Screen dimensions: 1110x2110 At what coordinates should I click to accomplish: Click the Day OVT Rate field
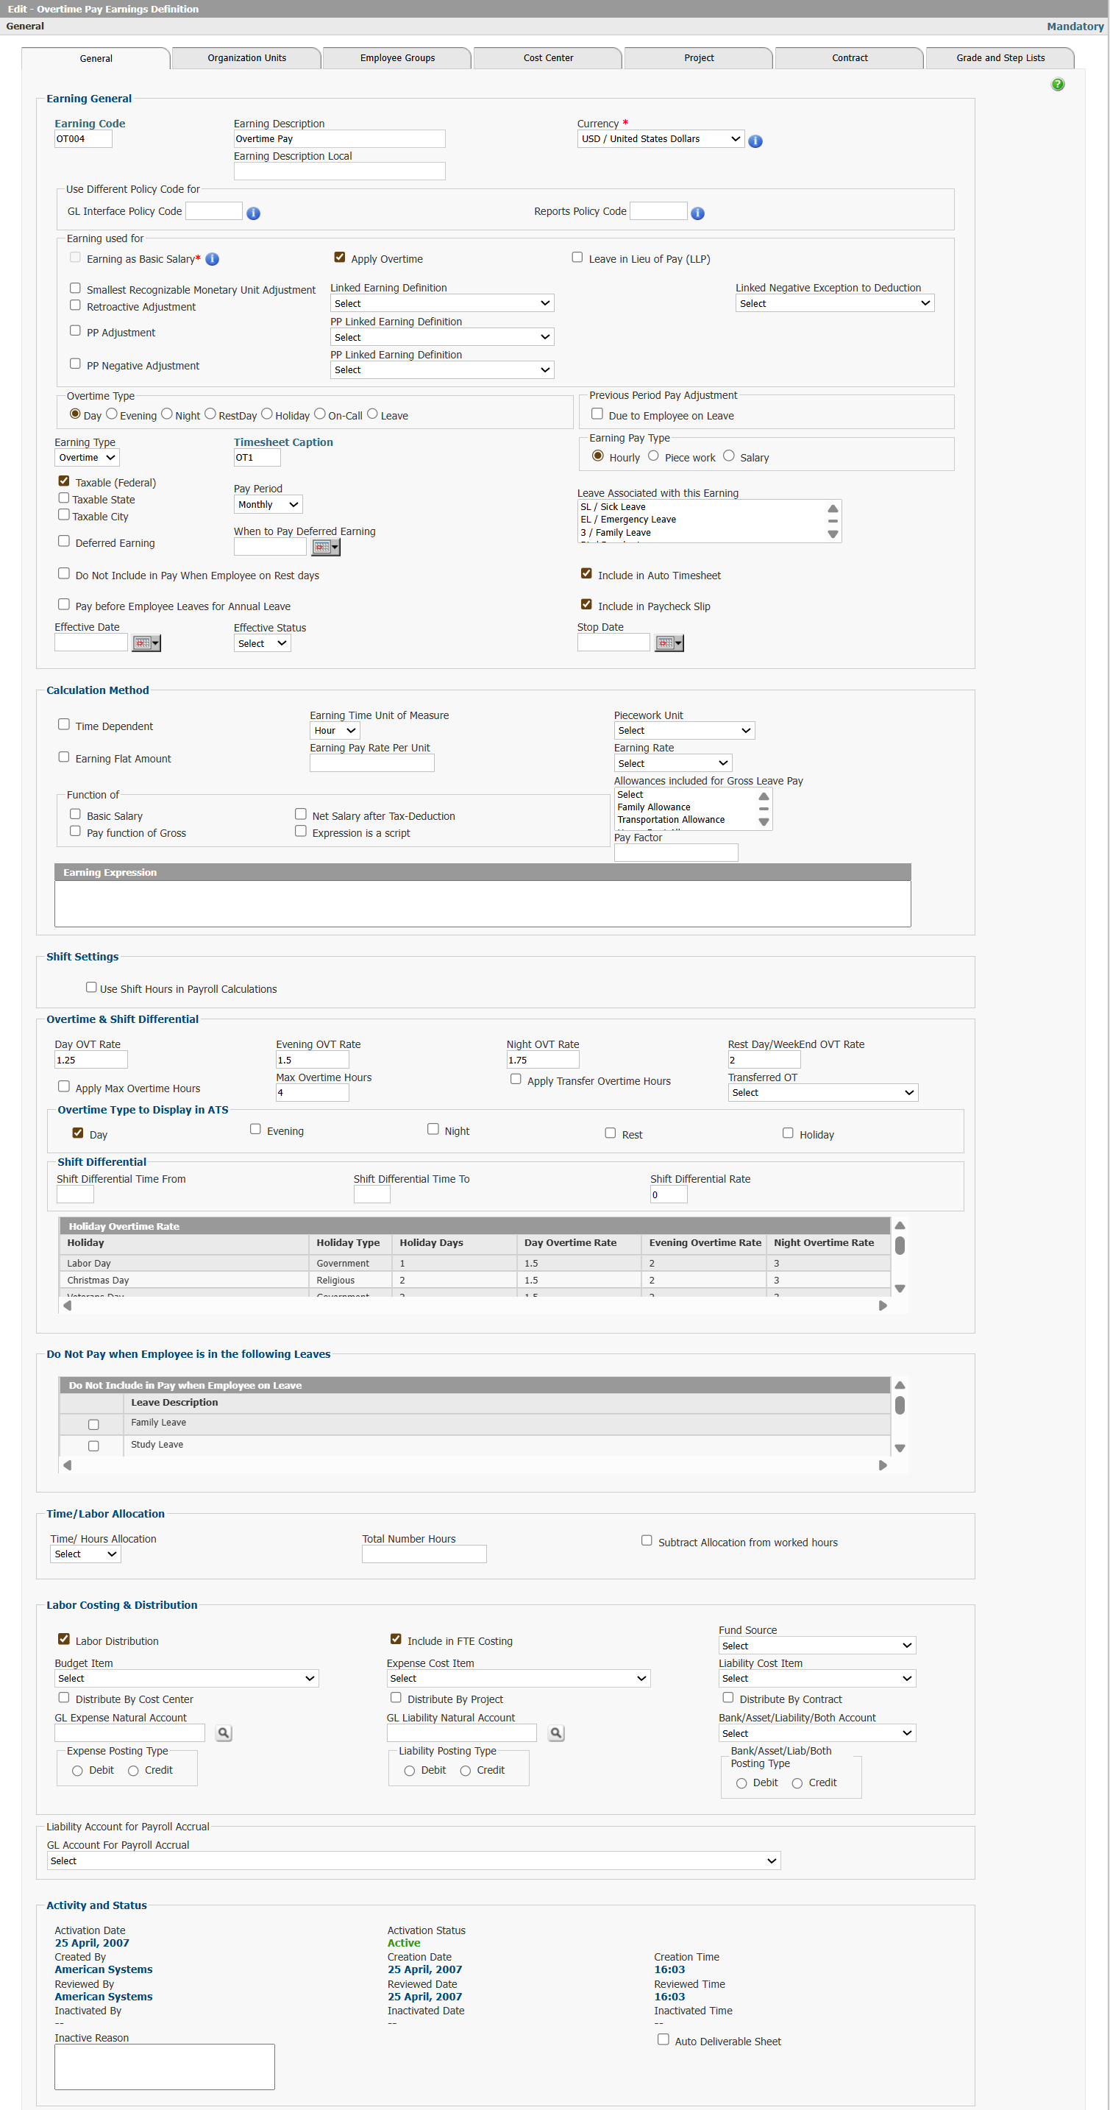[91, 1059]
